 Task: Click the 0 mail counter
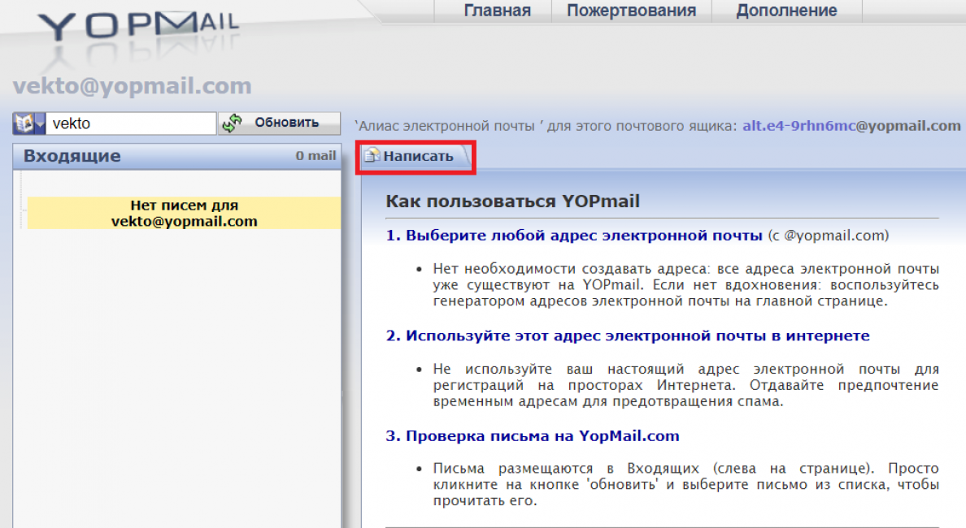pos(315,156)
